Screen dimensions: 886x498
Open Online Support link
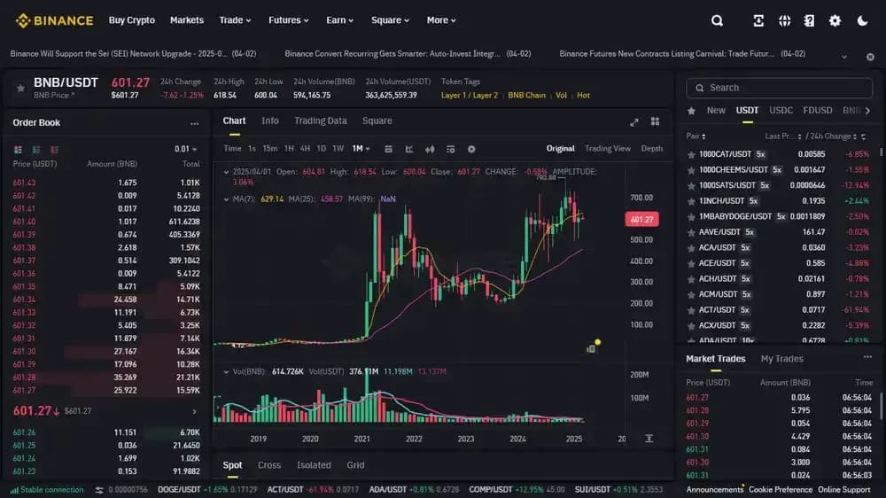tap(843, 490)
